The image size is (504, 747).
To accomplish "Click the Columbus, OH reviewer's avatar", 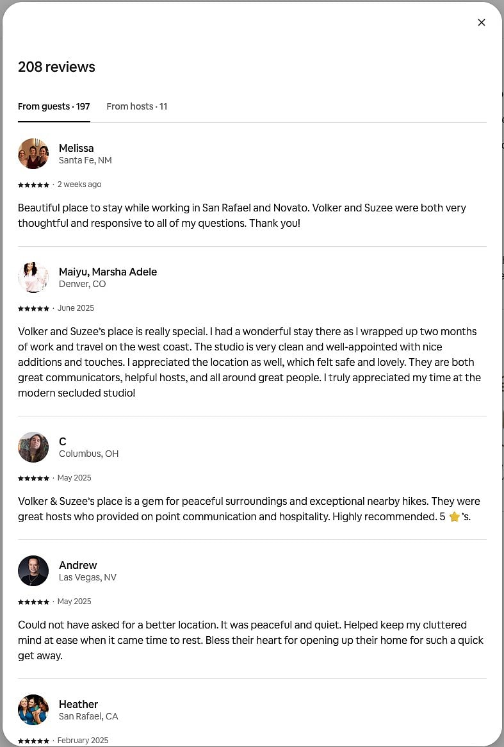I will [33, 447].
